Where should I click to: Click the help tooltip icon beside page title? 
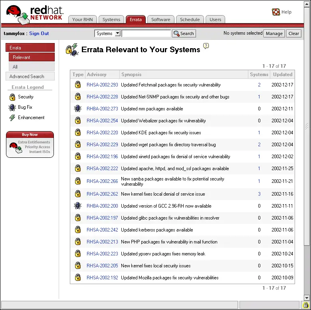pyautogui.click(x=206, y=46)
